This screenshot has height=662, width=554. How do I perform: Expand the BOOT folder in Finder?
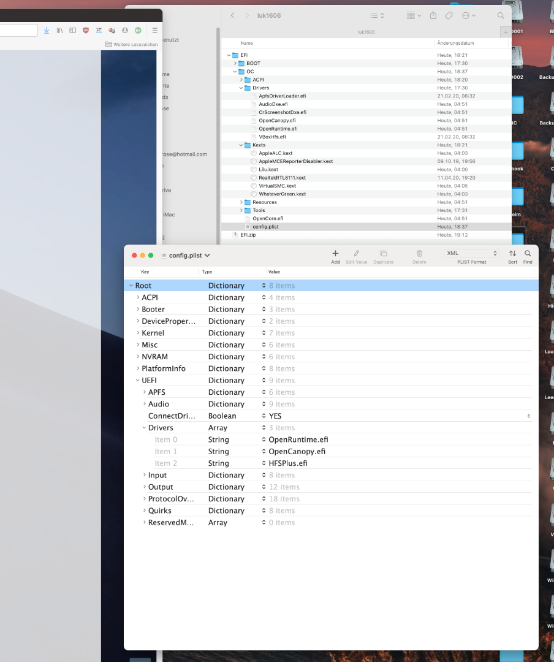tap(235, 63)
